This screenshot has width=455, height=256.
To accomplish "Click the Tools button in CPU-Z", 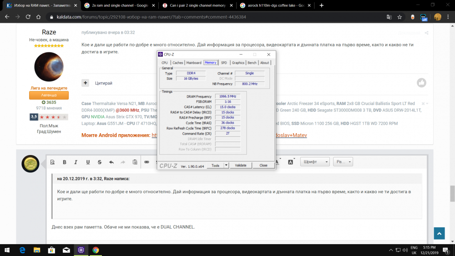I will [215, 165].
